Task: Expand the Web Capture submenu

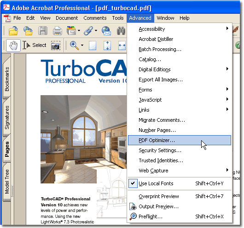Action: [180, 171]
